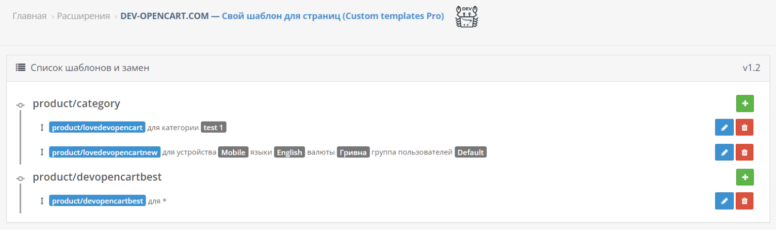Open Свой шаблон для страниц link
The height and width of the screenshot is (230, 776).
[333, 16]
